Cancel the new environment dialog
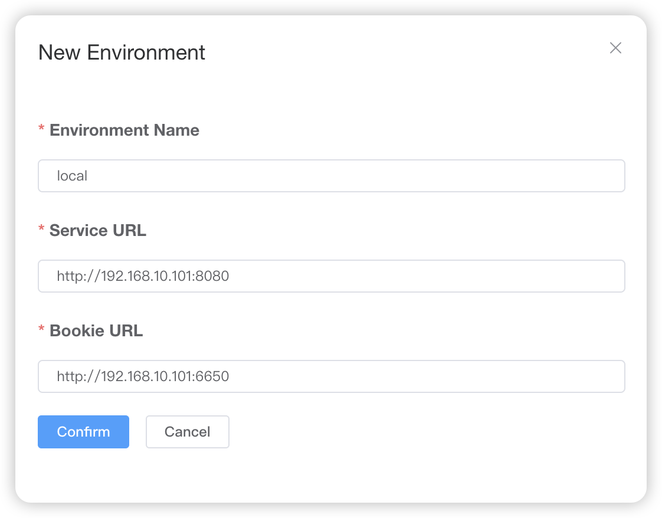662x518 pixels. [188, 432]
